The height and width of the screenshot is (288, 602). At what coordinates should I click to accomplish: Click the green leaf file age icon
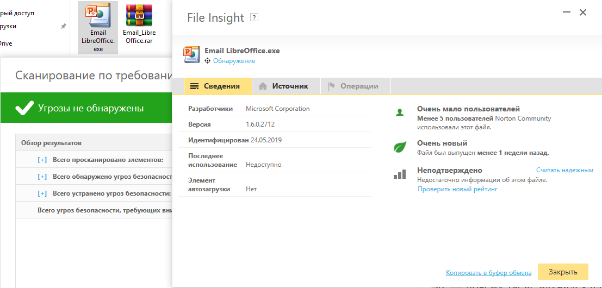pos(400,147)
